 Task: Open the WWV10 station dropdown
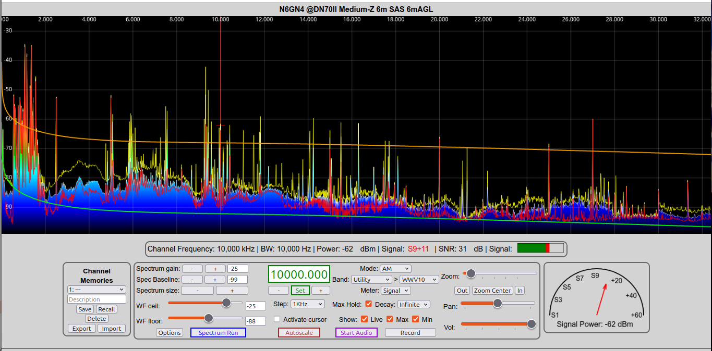click(x=419, y=280)
